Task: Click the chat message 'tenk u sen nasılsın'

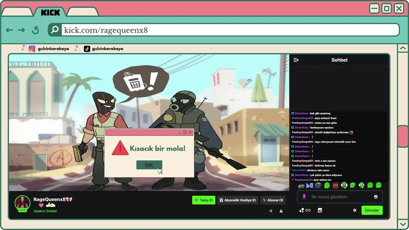Action: pos(325,161)
